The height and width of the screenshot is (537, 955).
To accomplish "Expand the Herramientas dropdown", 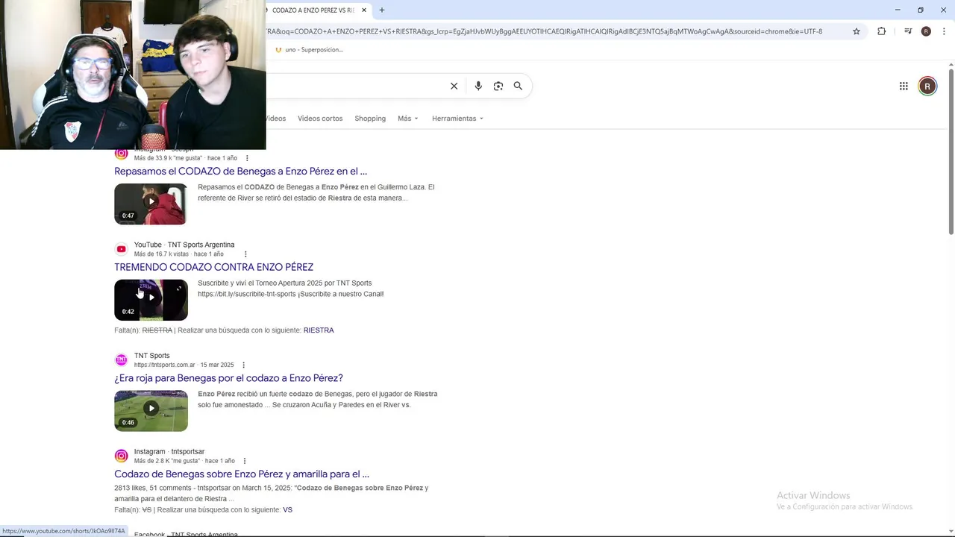I will (457, 119).
